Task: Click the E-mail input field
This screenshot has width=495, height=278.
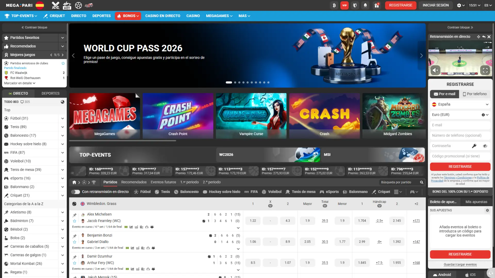Action: click(x=460, y=125)
